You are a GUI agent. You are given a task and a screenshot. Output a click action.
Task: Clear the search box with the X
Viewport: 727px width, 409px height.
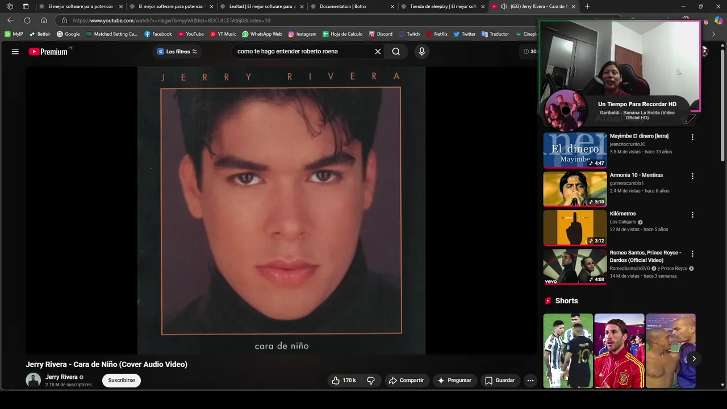pyautogui.click(x=378, y=51)
